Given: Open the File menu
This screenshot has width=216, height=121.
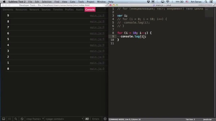Looking at the screenshot, I should point(30,2).
